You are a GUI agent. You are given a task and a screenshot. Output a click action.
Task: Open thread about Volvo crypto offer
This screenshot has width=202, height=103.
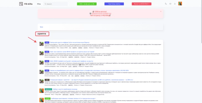(x=69, y=42)
